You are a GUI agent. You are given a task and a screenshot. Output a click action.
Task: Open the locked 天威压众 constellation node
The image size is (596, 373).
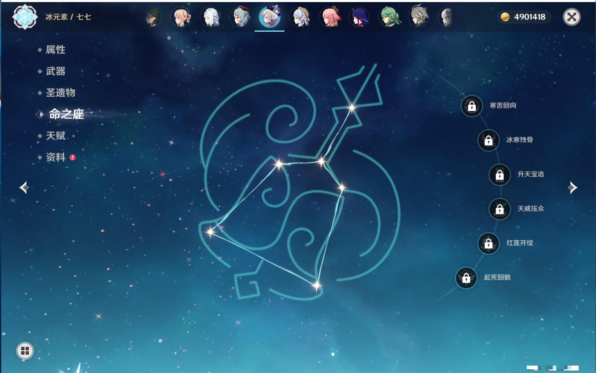pyautogui.click(x=500, y=209)
